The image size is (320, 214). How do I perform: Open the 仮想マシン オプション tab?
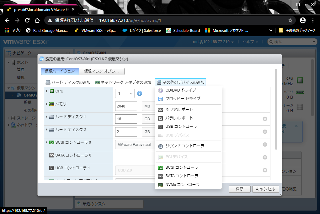(101, 71)
